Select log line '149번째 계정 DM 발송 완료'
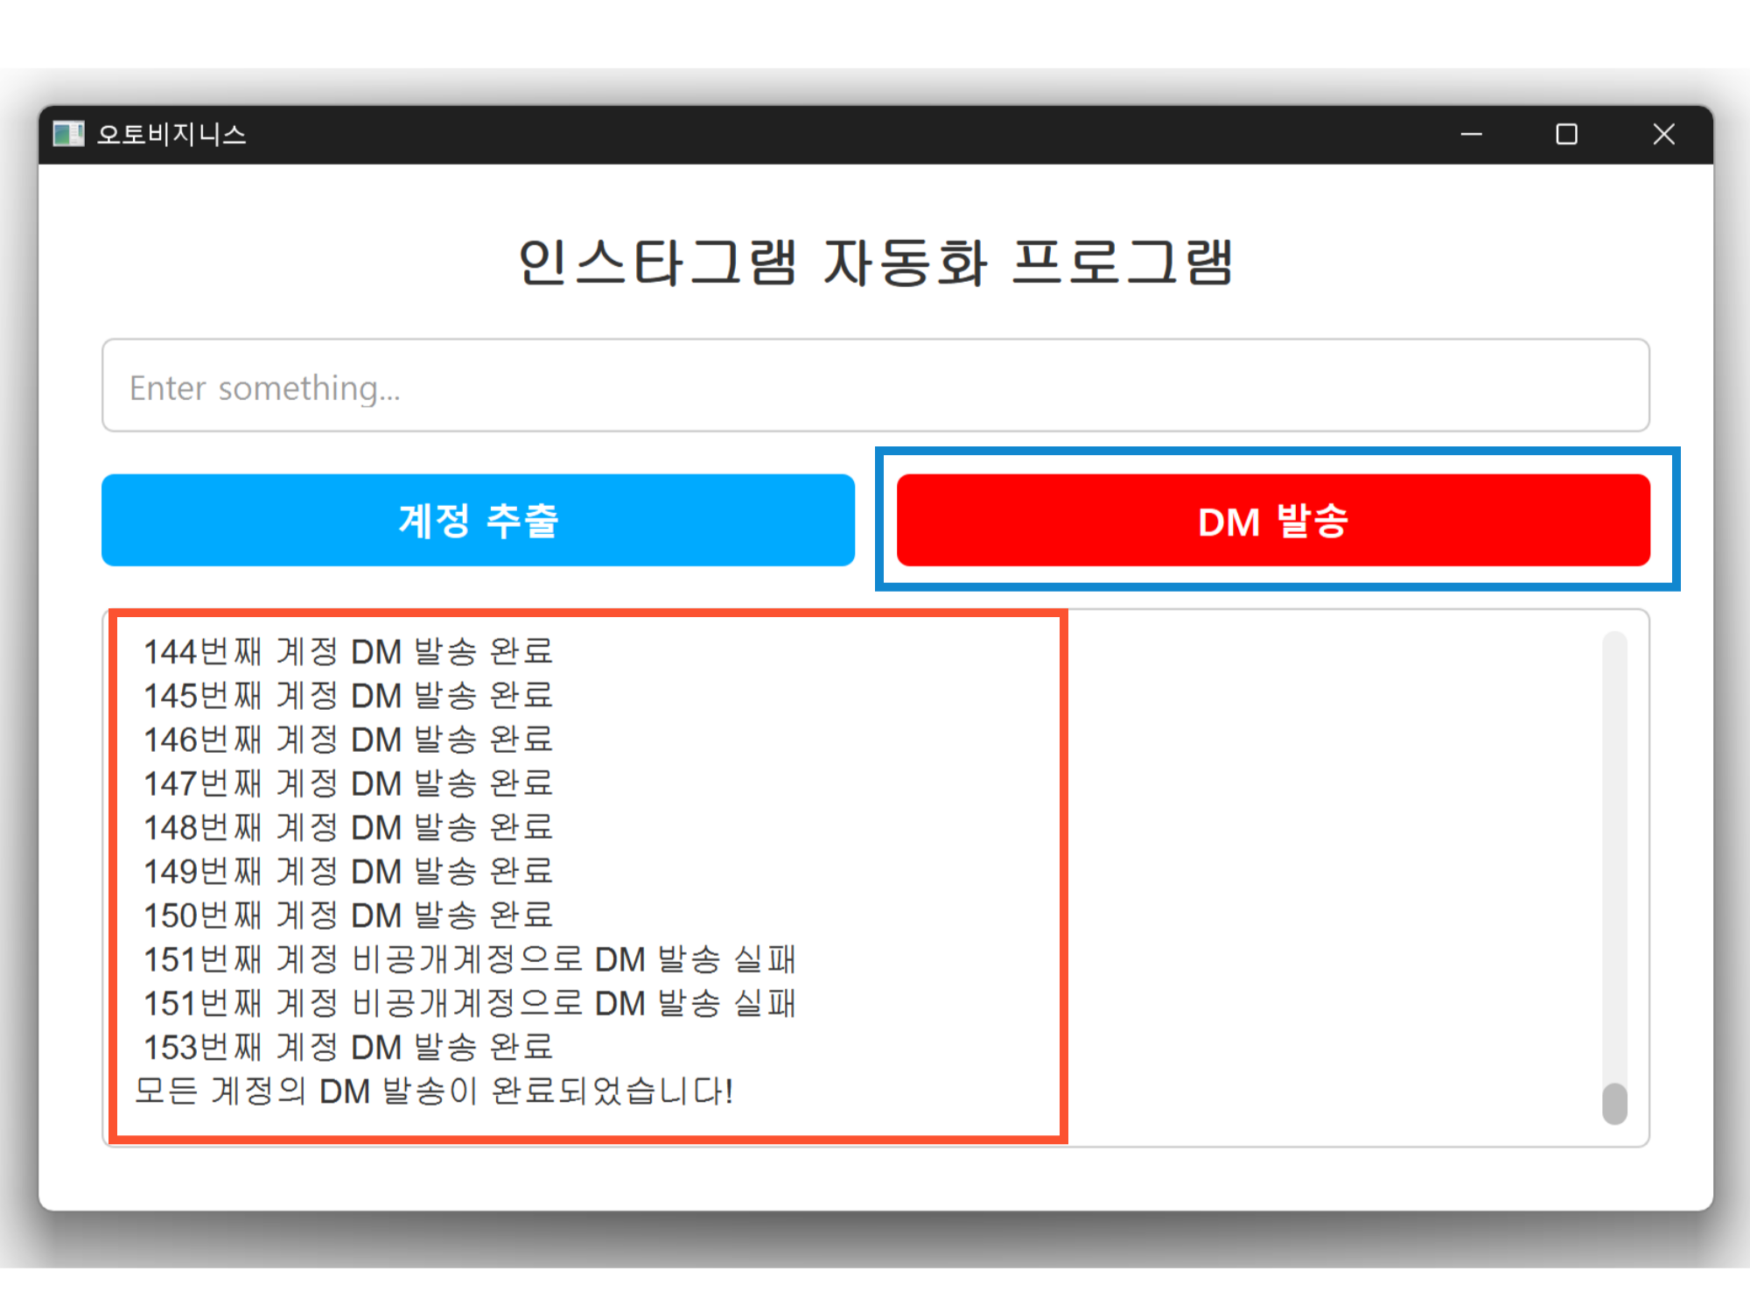This screenshot has width=1750, height=1313. (348, 871)
